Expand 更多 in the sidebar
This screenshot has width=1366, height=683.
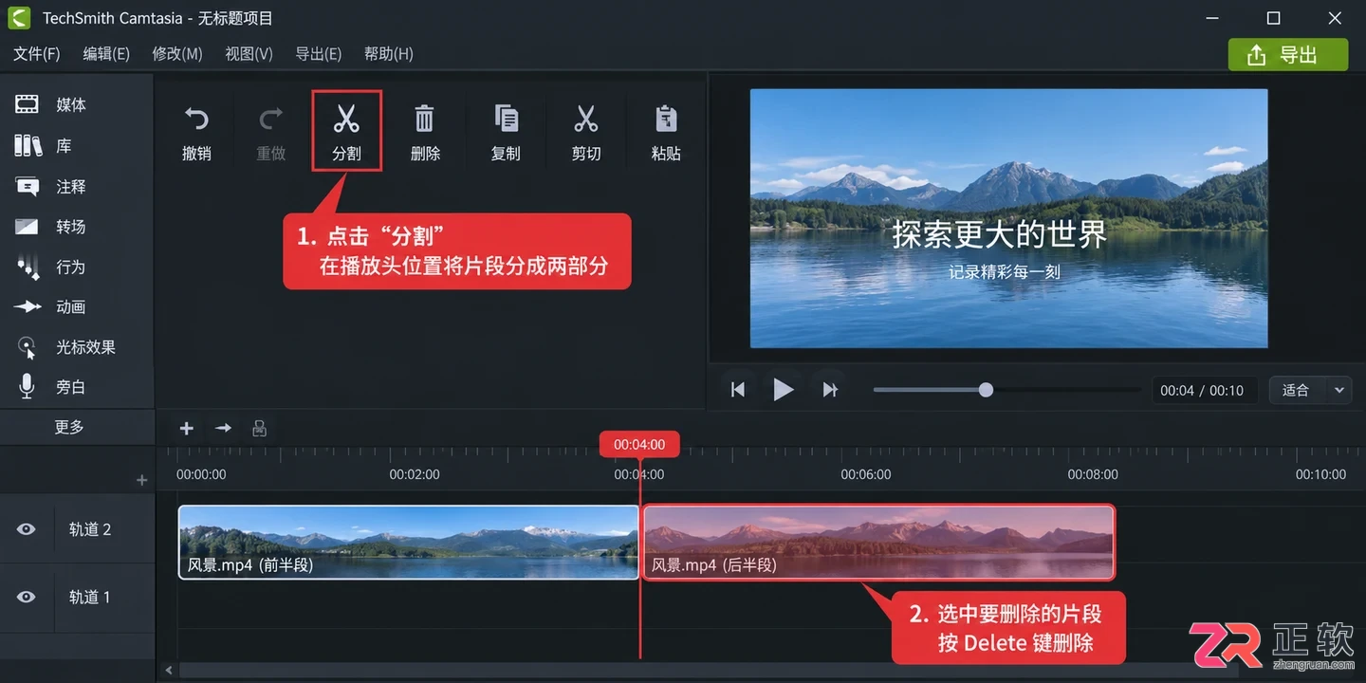click(69, 427)
